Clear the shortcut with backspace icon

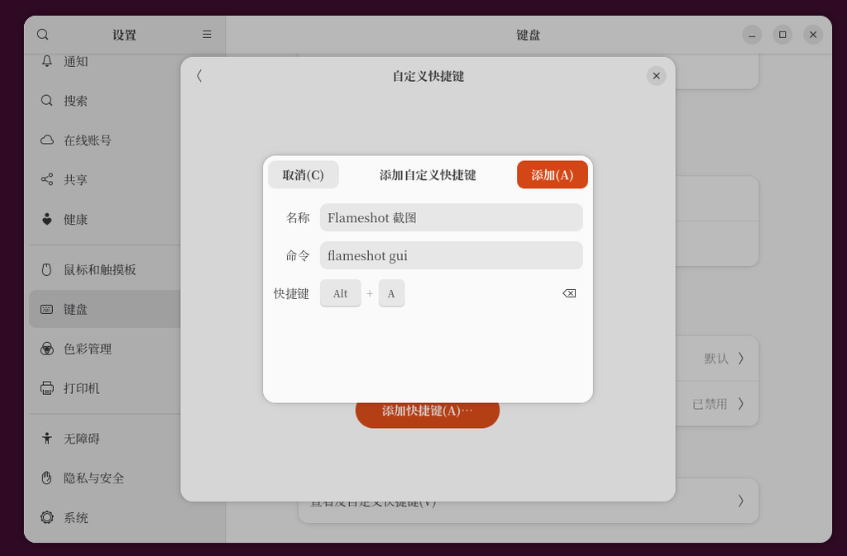tap(569, 293)
